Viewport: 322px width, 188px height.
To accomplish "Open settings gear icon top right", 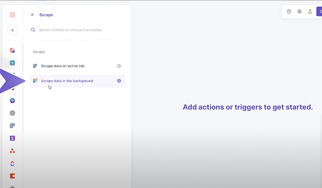I will [x=300, y=12].
